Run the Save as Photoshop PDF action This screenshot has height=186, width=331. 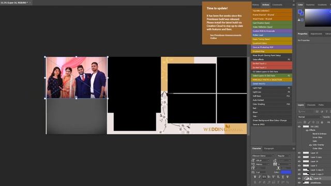(272, 48)
